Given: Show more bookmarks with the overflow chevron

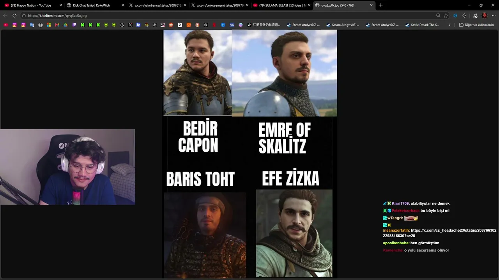Looking at the screenshot, I should coord(449,25).
